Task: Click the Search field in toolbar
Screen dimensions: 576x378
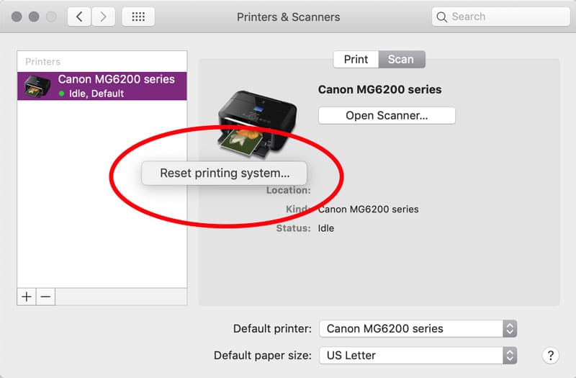Action: [497, 17]
